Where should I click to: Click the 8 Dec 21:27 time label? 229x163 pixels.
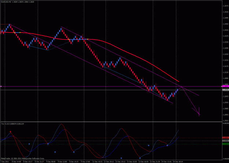[39, 162]
